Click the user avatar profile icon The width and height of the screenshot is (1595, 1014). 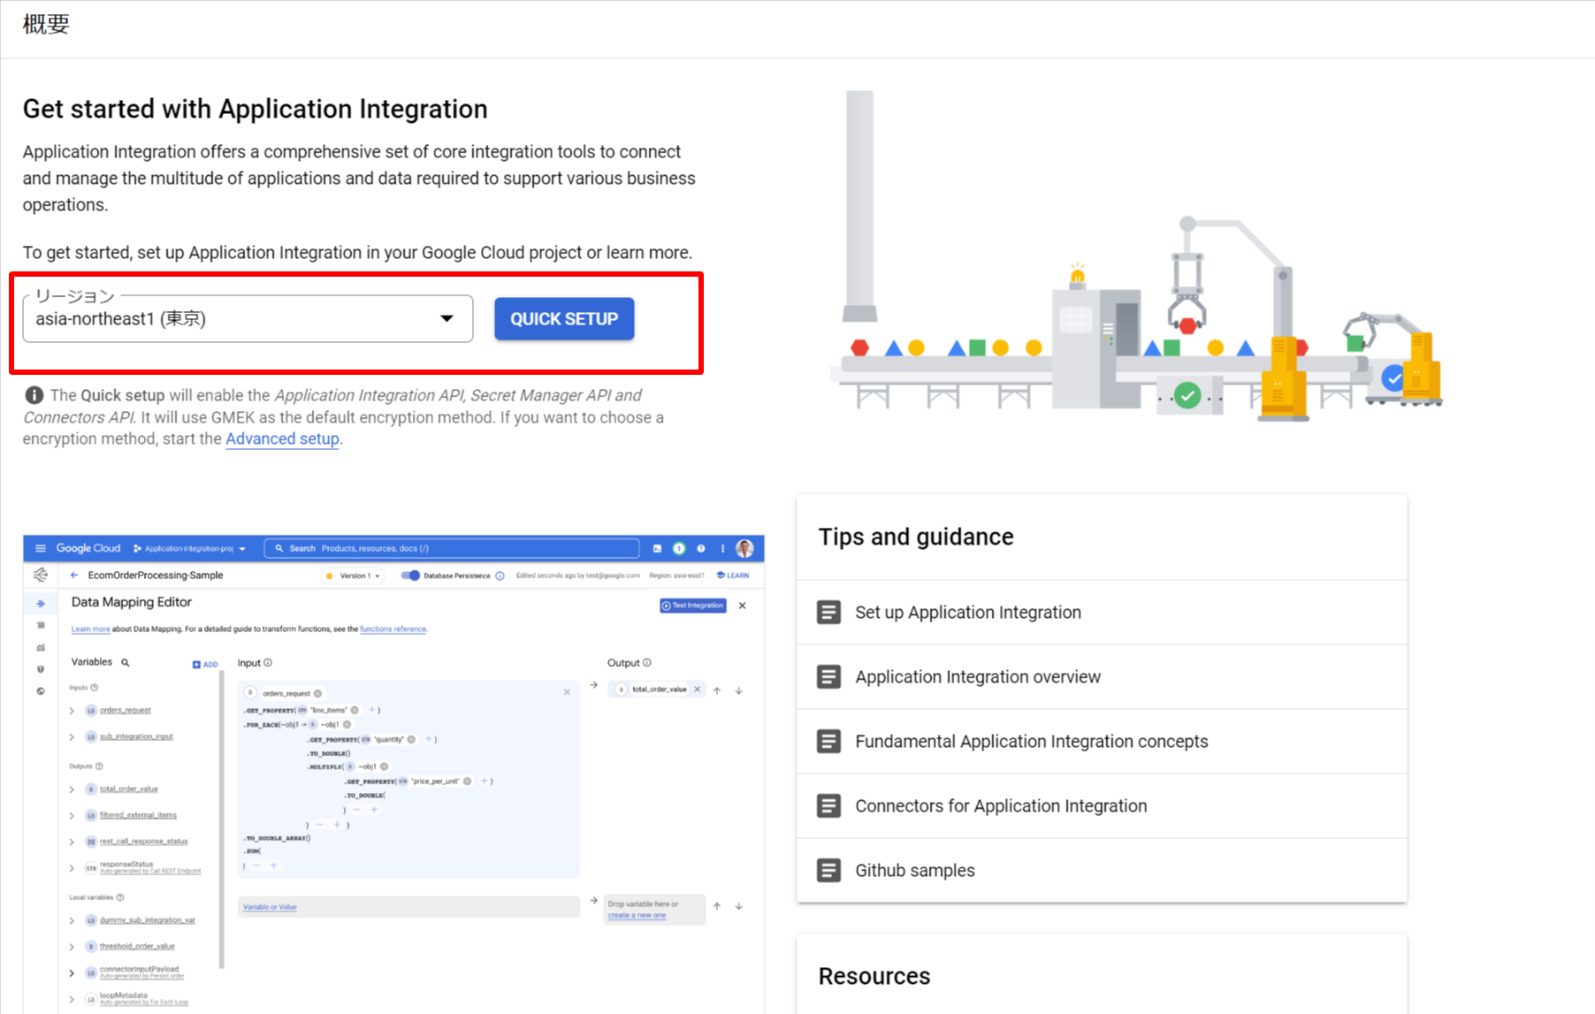click(745, 548)
